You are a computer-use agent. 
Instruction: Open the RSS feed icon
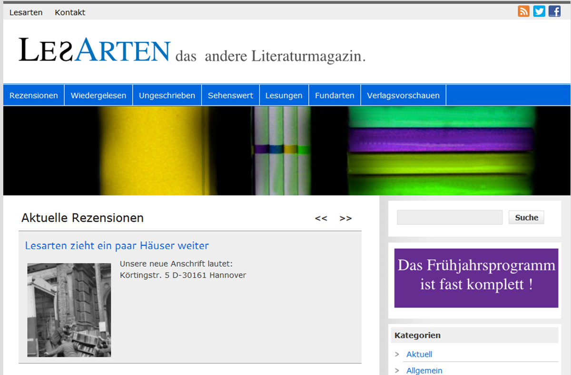(523, 11)
